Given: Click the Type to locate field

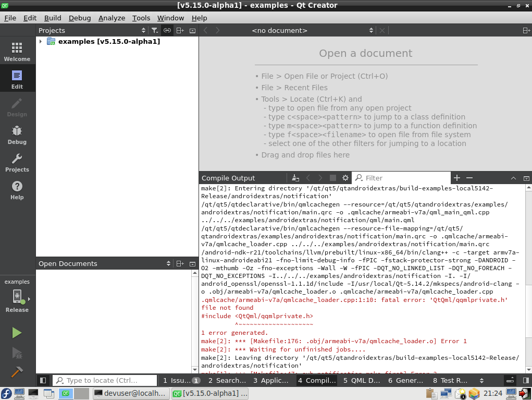Looking at the screenshot, I should [105, 380].
